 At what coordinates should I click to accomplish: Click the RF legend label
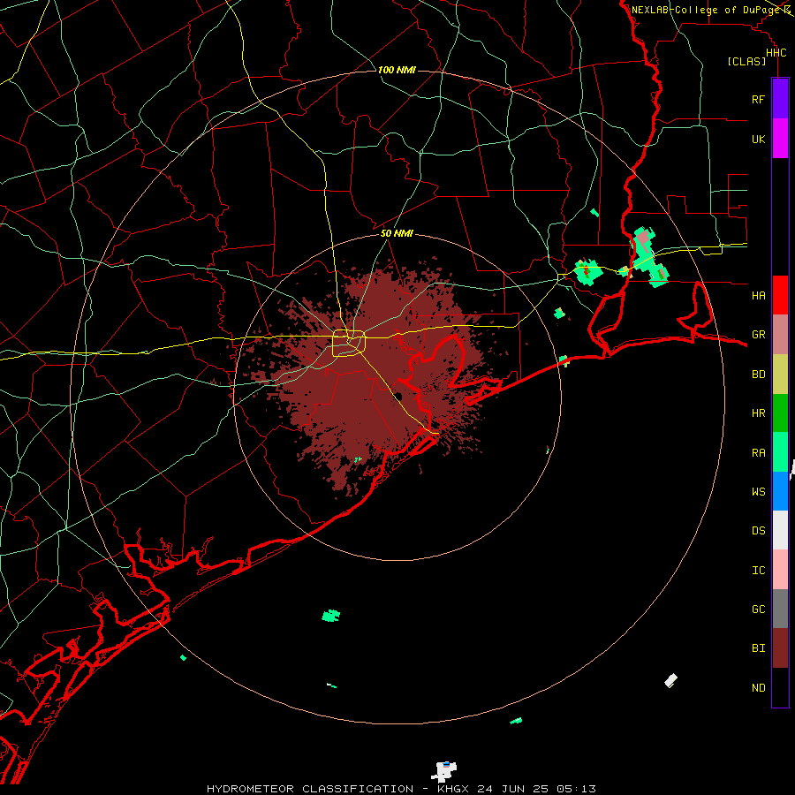759,99
